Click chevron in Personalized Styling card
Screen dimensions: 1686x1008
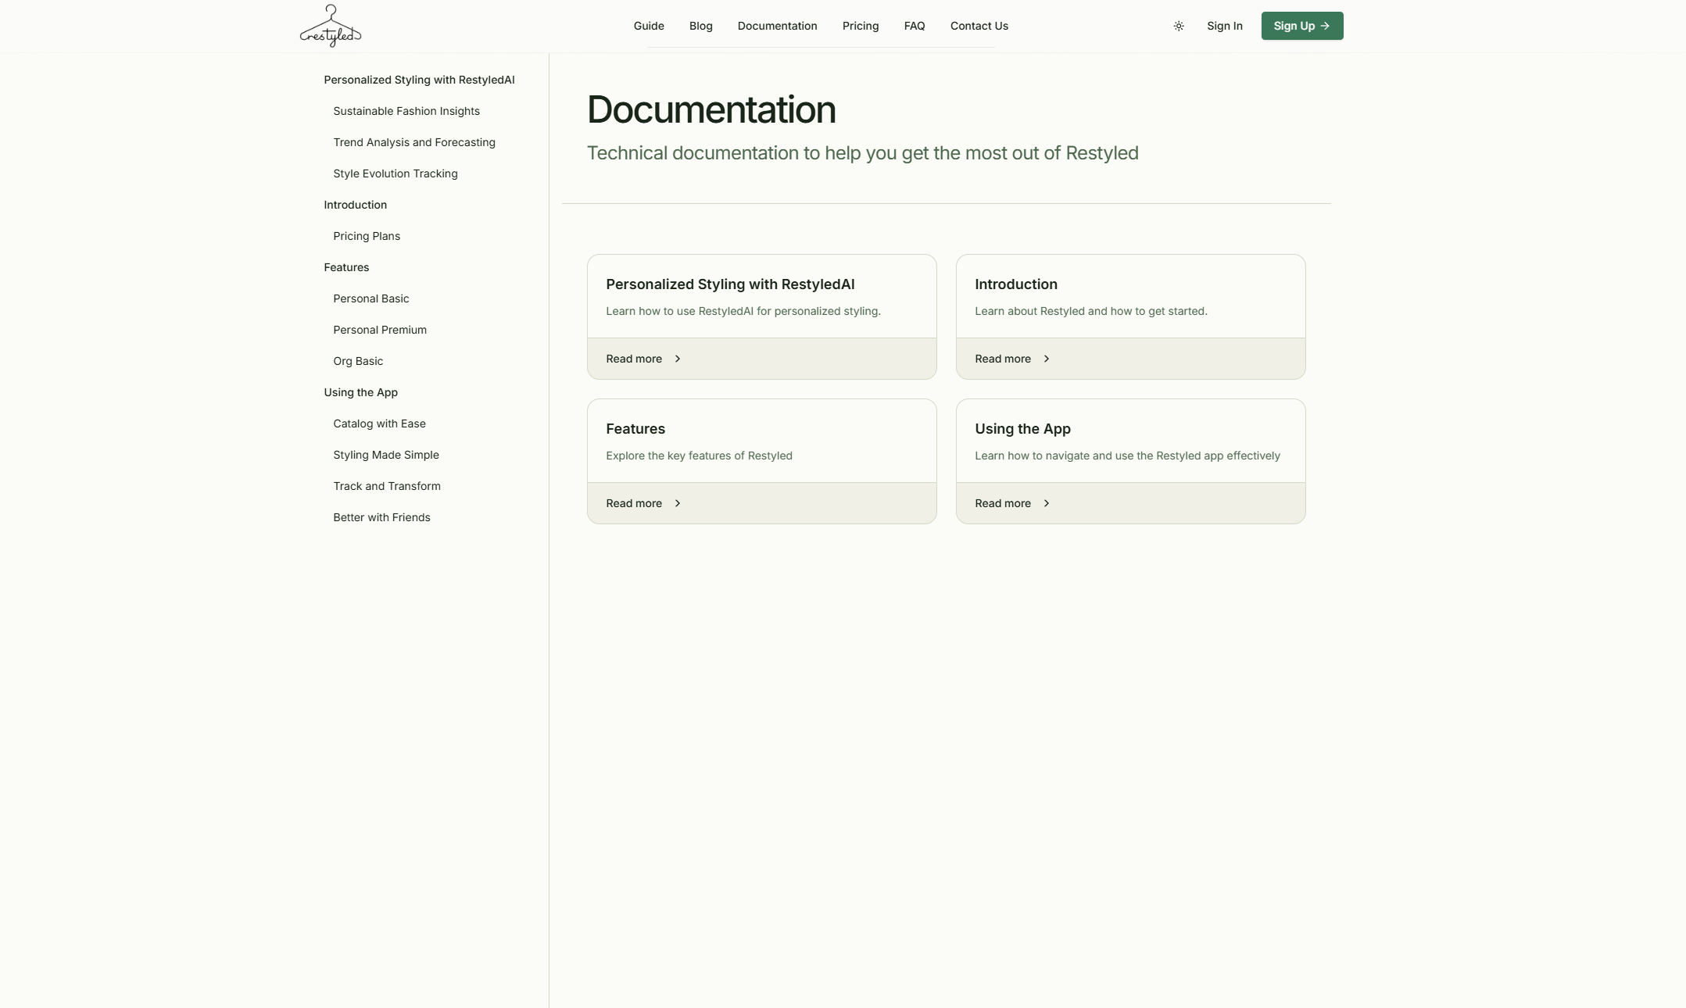pos(678,359)
